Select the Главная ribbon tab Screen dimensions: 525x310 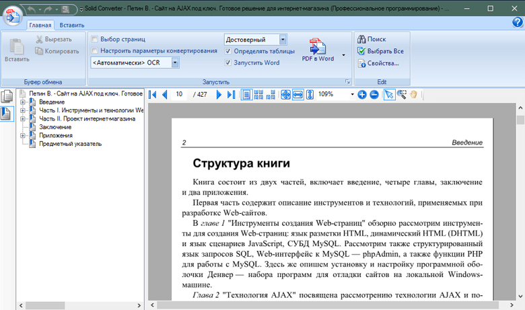[x=40, y=25]
